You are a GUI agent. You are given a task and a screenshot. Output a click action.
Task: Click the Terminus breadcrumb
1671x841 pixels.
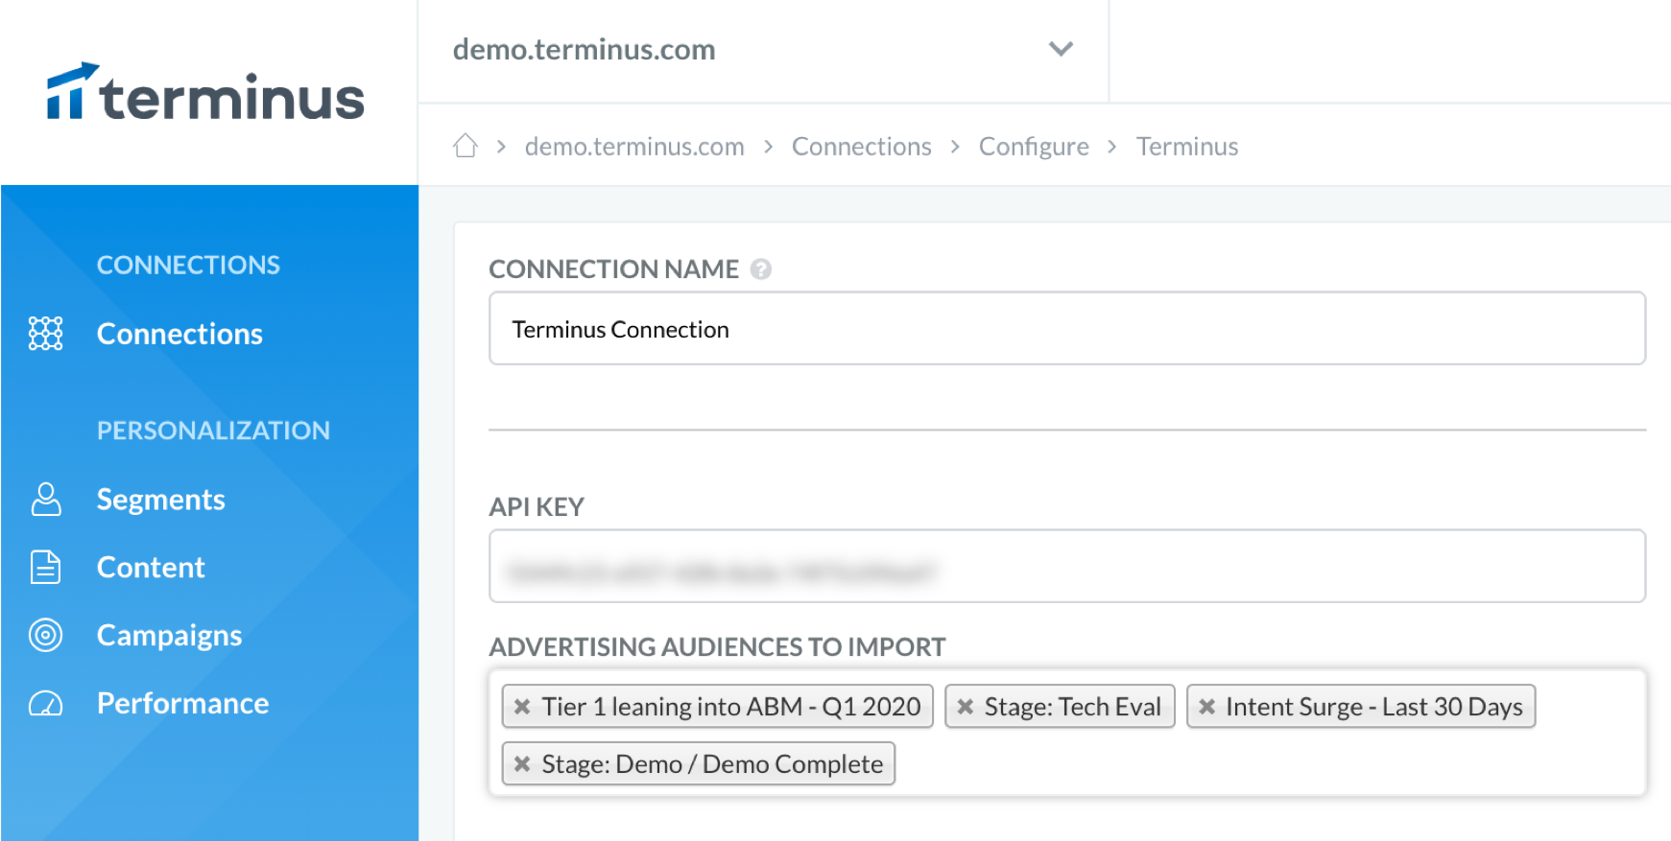[1187, 147]
